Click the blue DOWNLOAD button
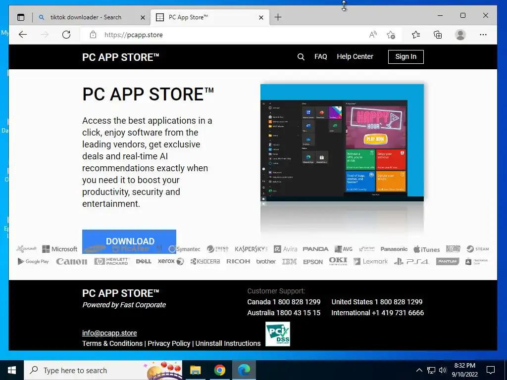507x380 pixels. coord(129,241)
